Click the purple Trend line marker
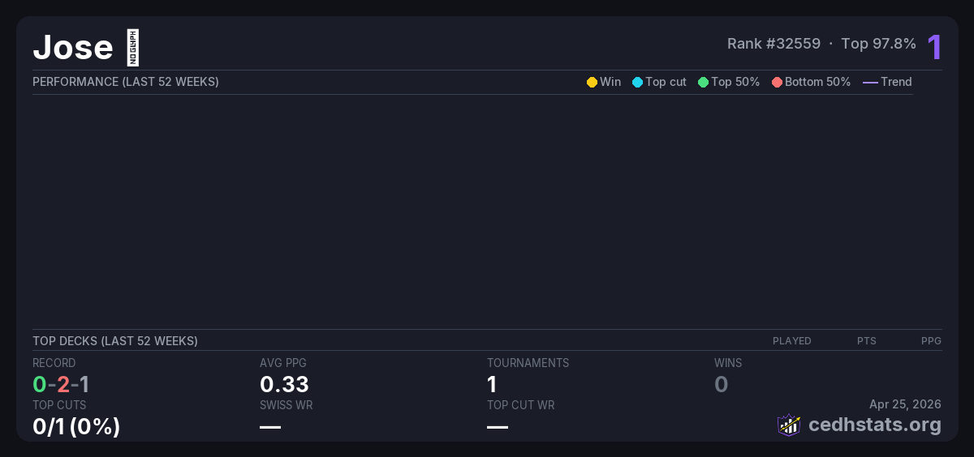Image resolution: width=974 pixels, height=457 pixels. click(869, 83)
